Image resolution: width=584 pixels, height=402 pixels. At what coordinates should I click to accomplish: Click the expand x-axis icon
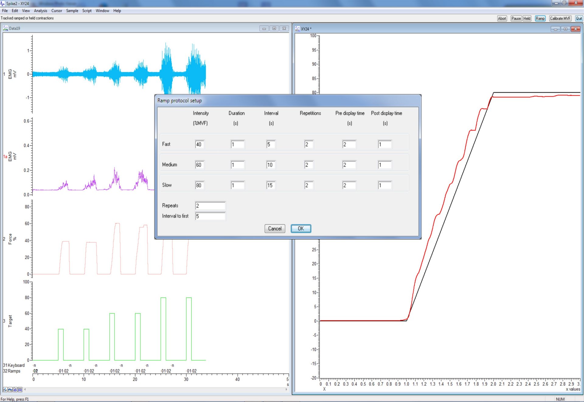click(x=15, y=390)
